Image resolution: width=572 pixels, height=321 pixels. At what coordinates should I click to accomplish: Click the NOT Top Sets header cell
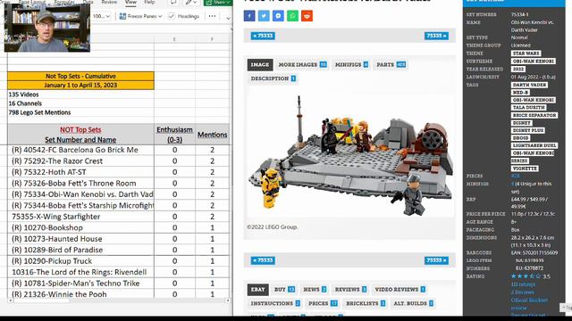point(80,135)
